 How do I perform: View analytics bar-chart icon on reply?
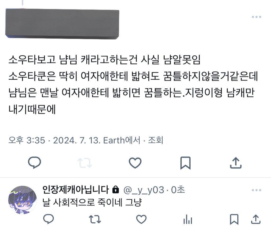pos(188,219)
